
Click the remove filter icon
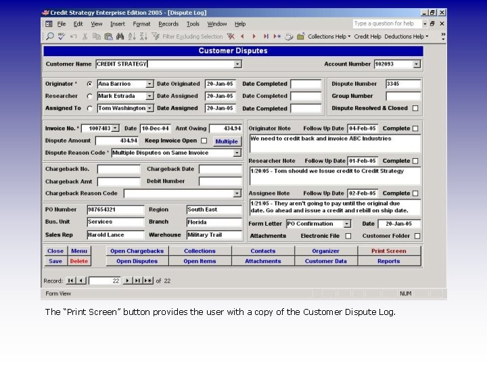[x=231, y=36]
